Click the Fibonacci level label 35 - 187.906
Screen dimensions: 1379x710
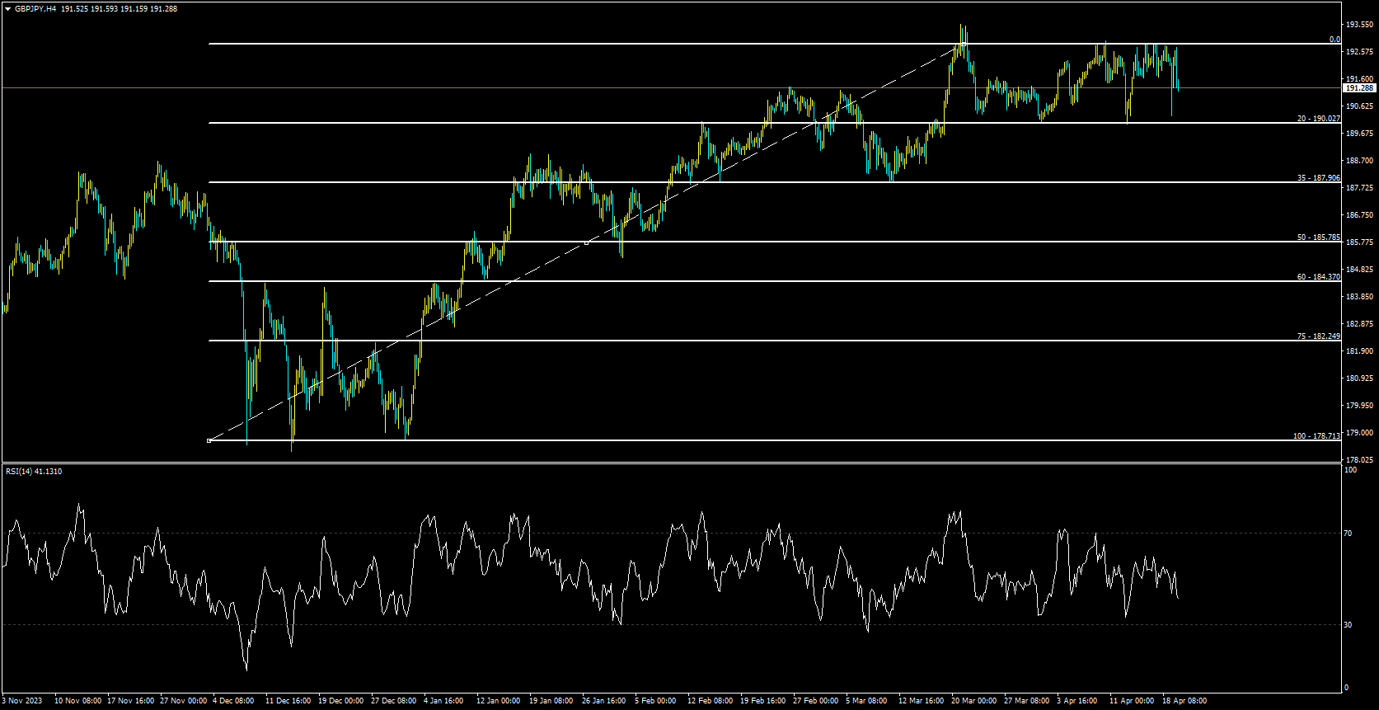coord(1318,178)
